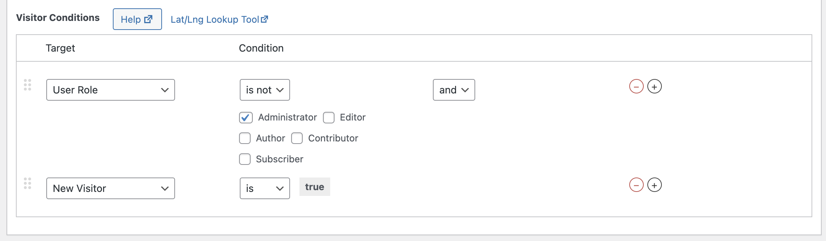This screenshot has width=826, height=241.
Task: Click the 'true' value label
Action: tap(315, 187)
